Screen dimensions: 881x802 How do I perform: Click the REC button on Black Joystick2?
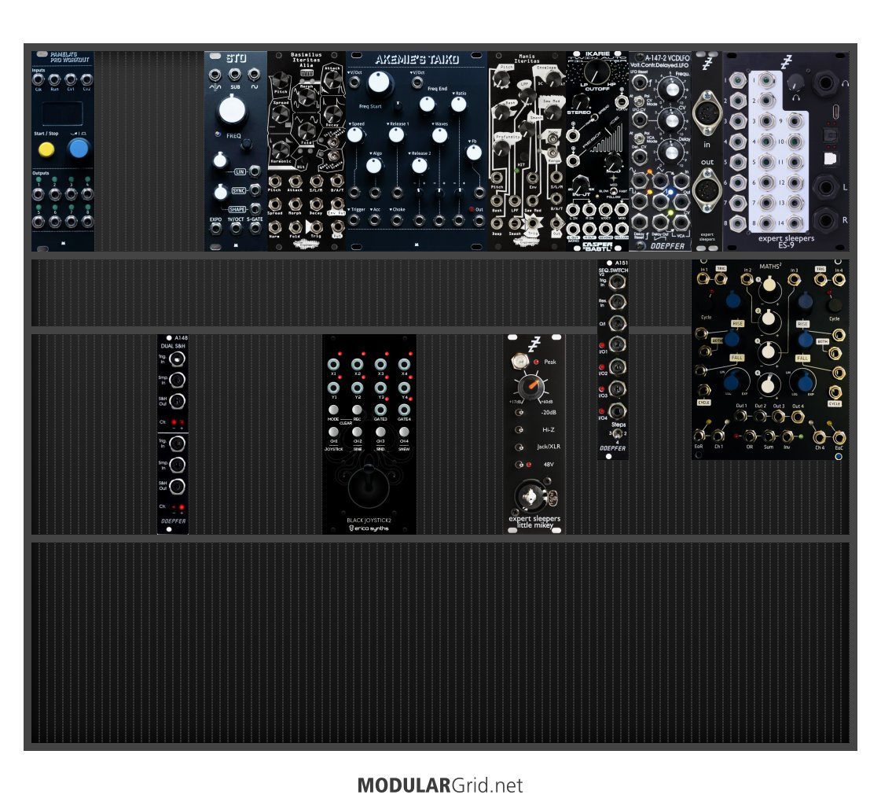pyautogui.click(x=357, y=410)
